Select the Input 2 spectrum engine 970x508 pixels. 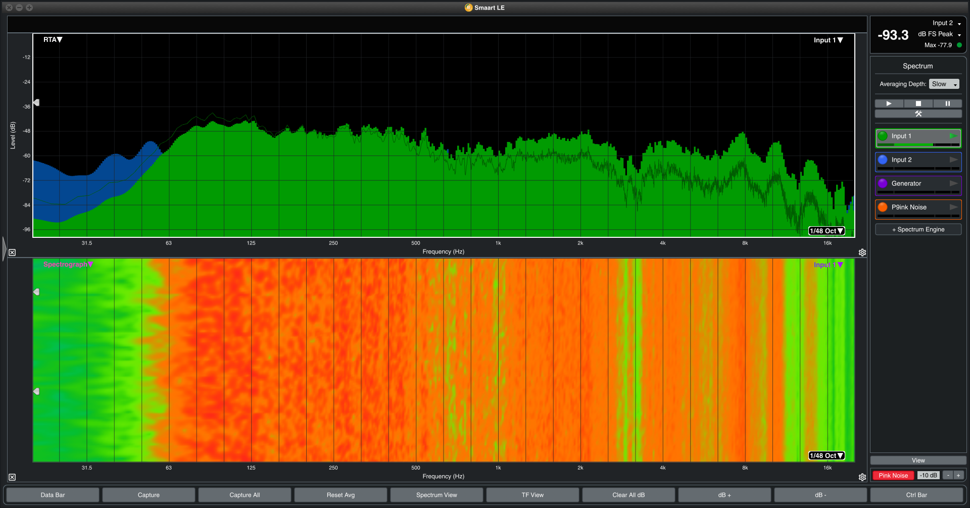coord(918,162)
